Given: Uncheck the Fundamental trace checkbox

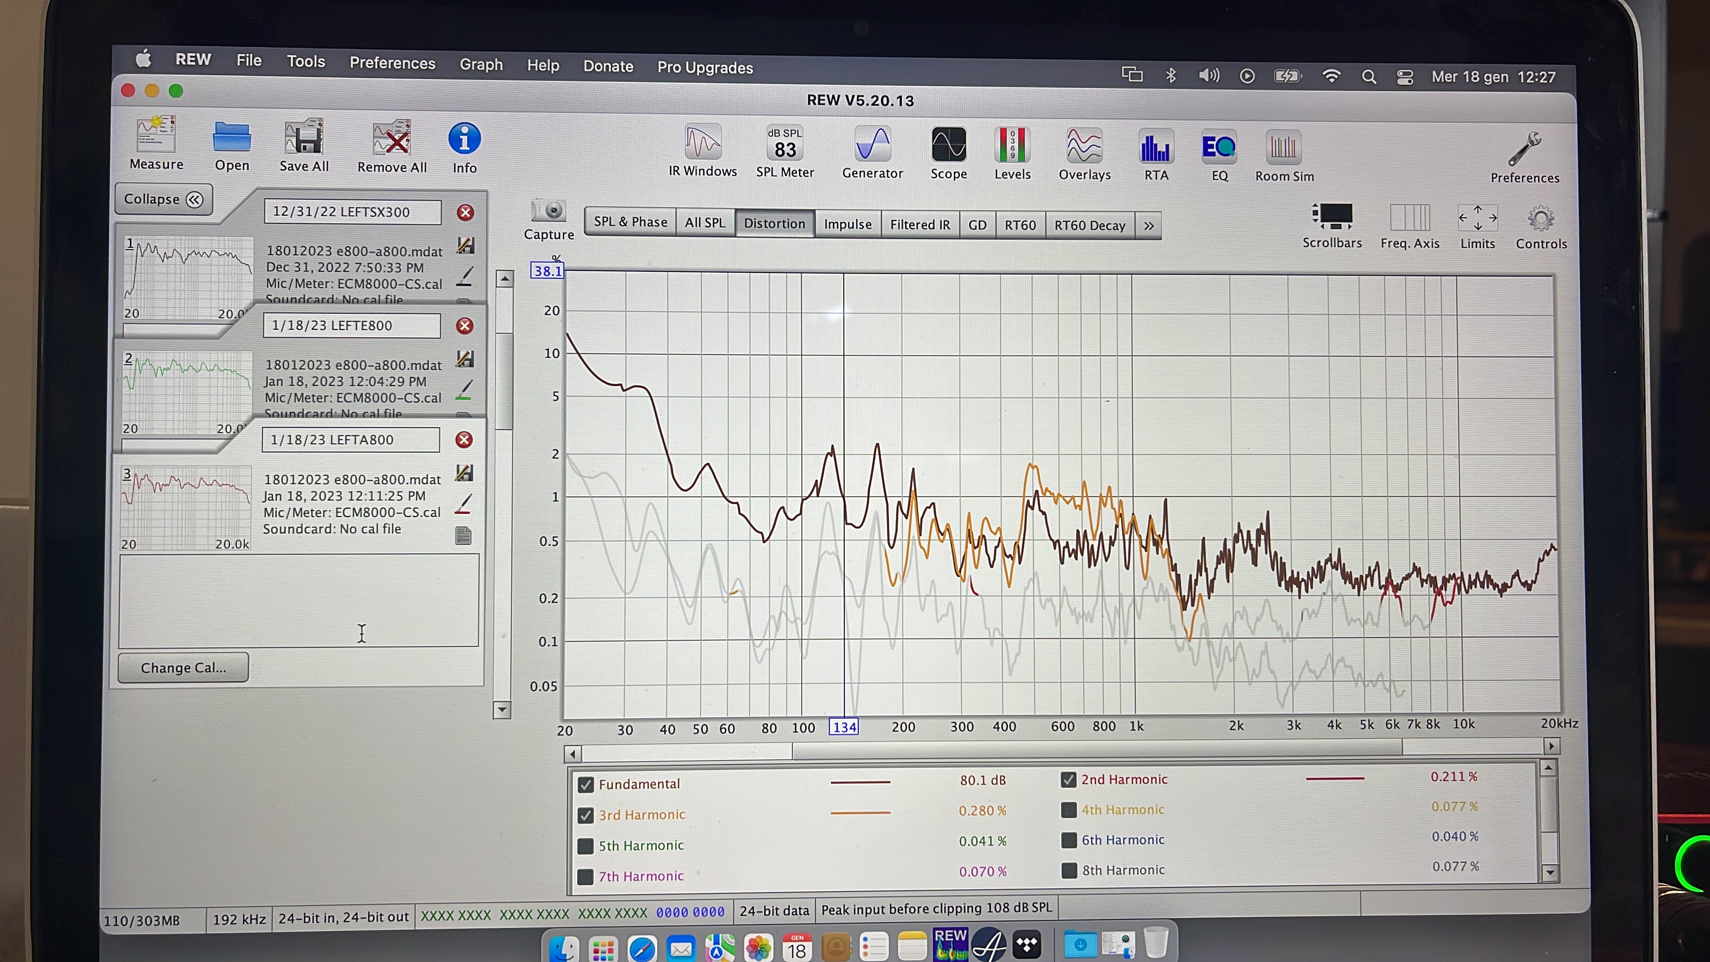Looking at the screenshot, I should [x=586, y=785].
